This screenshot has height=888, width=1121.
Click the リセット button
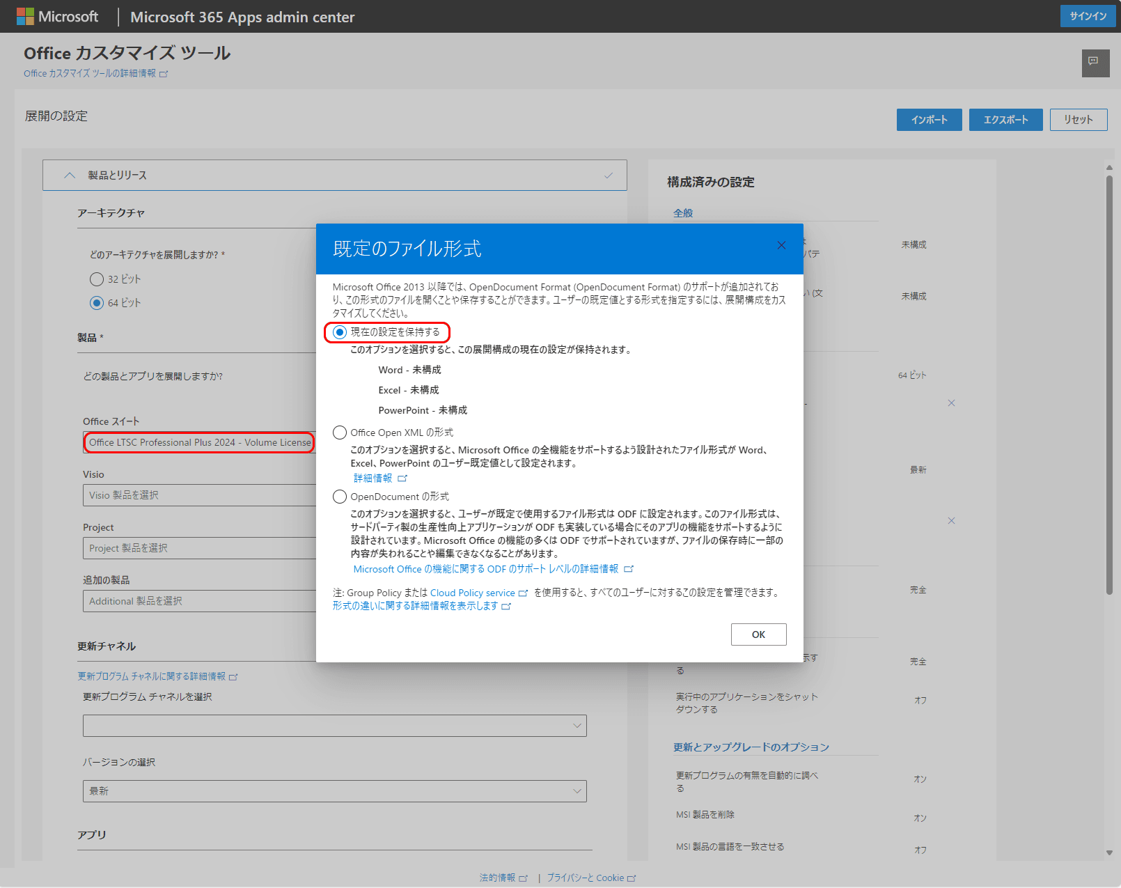coord(1079,120)
